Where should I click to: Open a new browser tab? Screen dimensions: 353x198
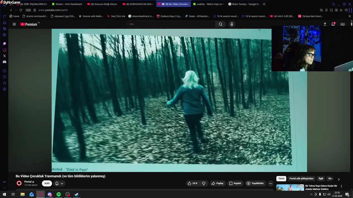[264, 4]
